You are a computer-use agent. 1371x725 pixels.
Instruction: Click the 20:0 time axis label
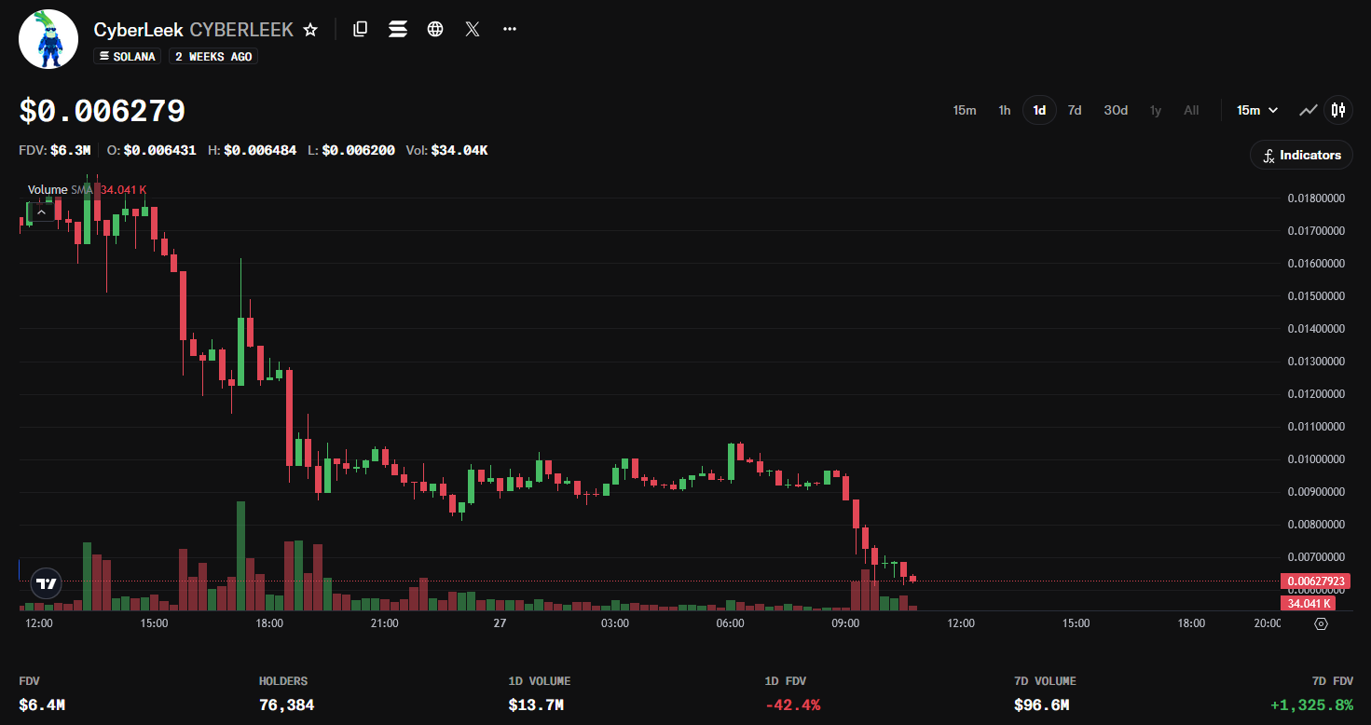pyautogui.click(x=1267, y=623)
